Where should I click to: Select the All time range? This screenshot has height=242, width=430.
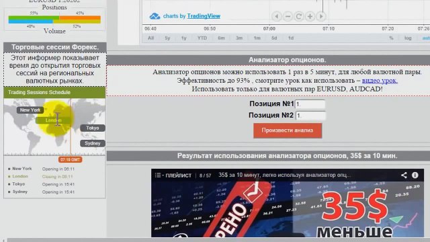tap(150, 38)
